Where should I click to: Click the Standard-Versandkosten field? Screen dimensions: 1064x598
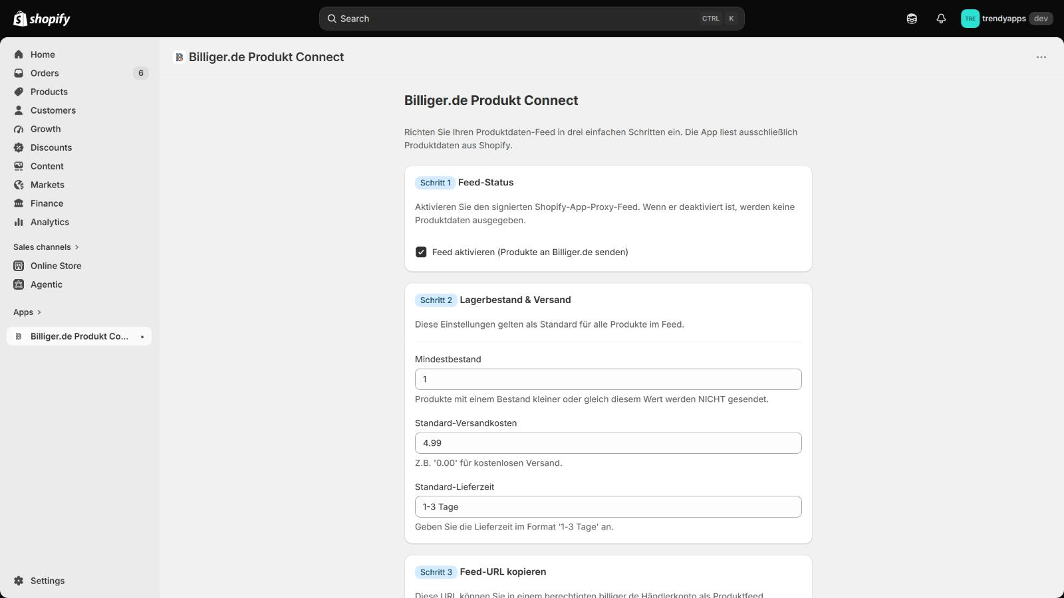[x=608, y=443]
